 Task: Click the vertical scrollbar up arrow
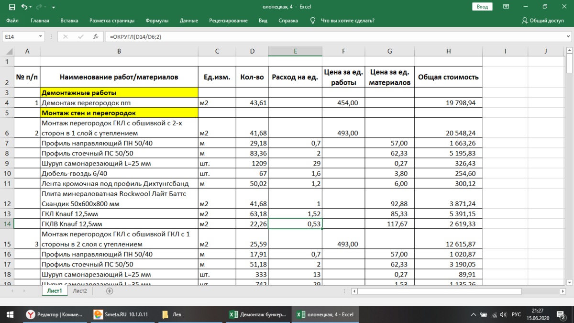[570, 50]
